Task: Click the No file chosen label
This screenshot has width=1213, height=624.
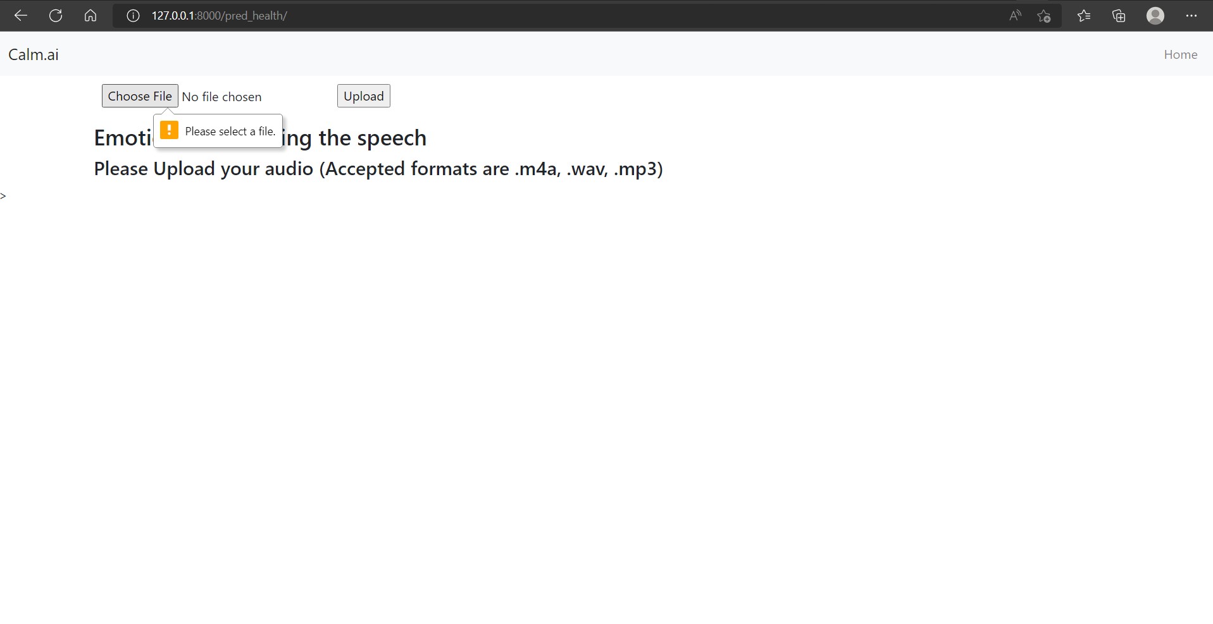Action: click(x=221, y=97)
